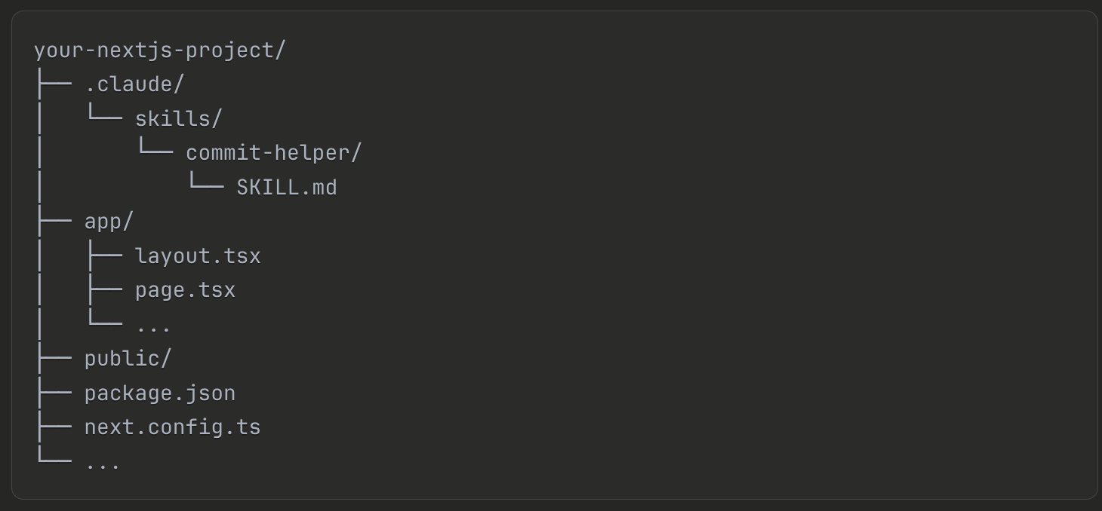Viewport: 1102px width, 511px height.
Task: Select the page.tsx file entry
Action: click(x=185, y=290)
